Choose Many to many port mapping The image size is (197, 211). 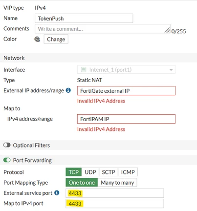117,183
